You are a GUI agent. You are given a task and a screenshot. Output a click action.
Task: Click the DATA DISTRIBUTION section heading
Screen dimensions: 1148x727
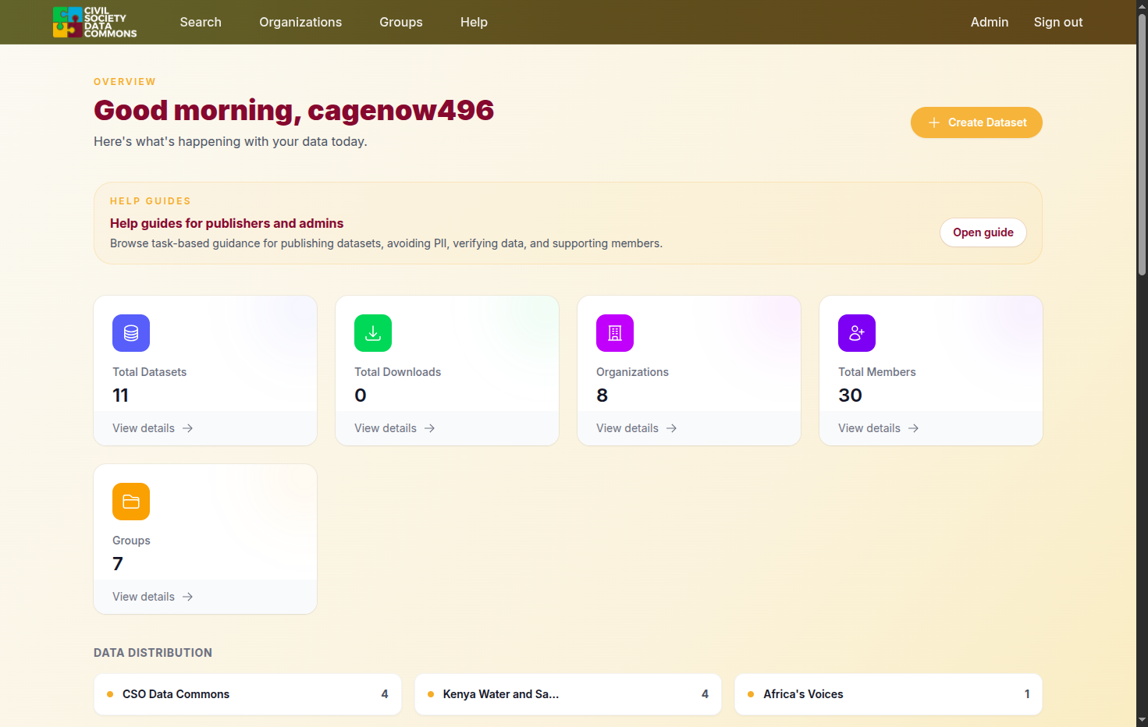[x=153, y=653]
